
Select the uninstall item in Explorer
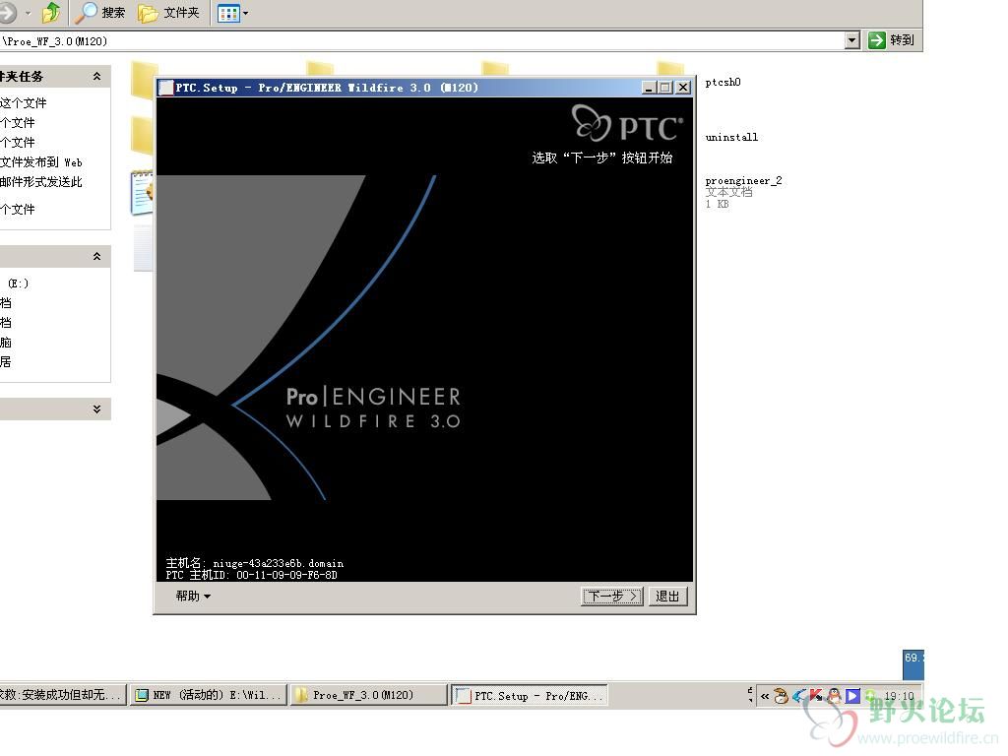(x=731, y=137)
